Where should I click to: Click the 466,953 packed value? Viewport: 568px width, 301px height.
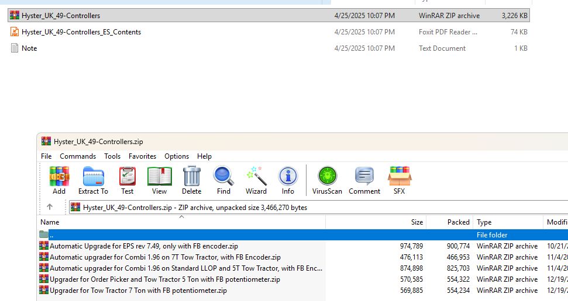click(x=458, y=257)
